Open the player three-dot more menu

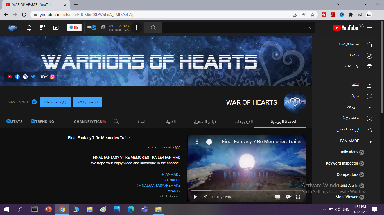point(197,142)
